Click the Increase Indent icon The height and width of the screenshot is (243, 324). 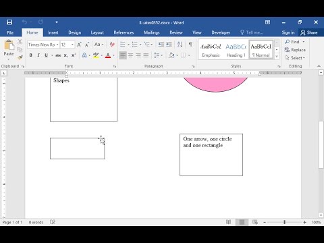click(x=169, y=45)
